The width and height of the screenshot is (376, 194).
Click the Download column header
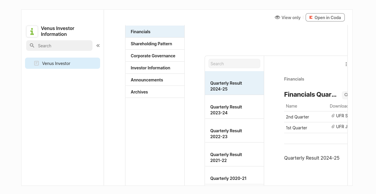(x=339, y=106)
